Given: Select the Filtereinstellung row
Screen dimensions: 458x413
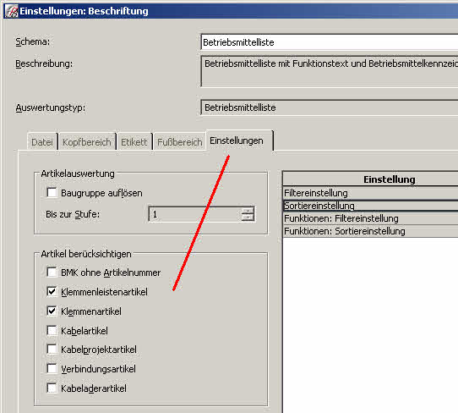Looking at the screenshot, I should pyautogui.click(x=370, y=193).
